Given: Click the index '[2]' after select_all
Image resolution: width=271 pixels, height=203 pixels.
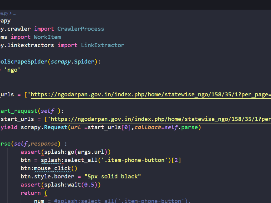Looking at the screenshot, I should [176, 160].
